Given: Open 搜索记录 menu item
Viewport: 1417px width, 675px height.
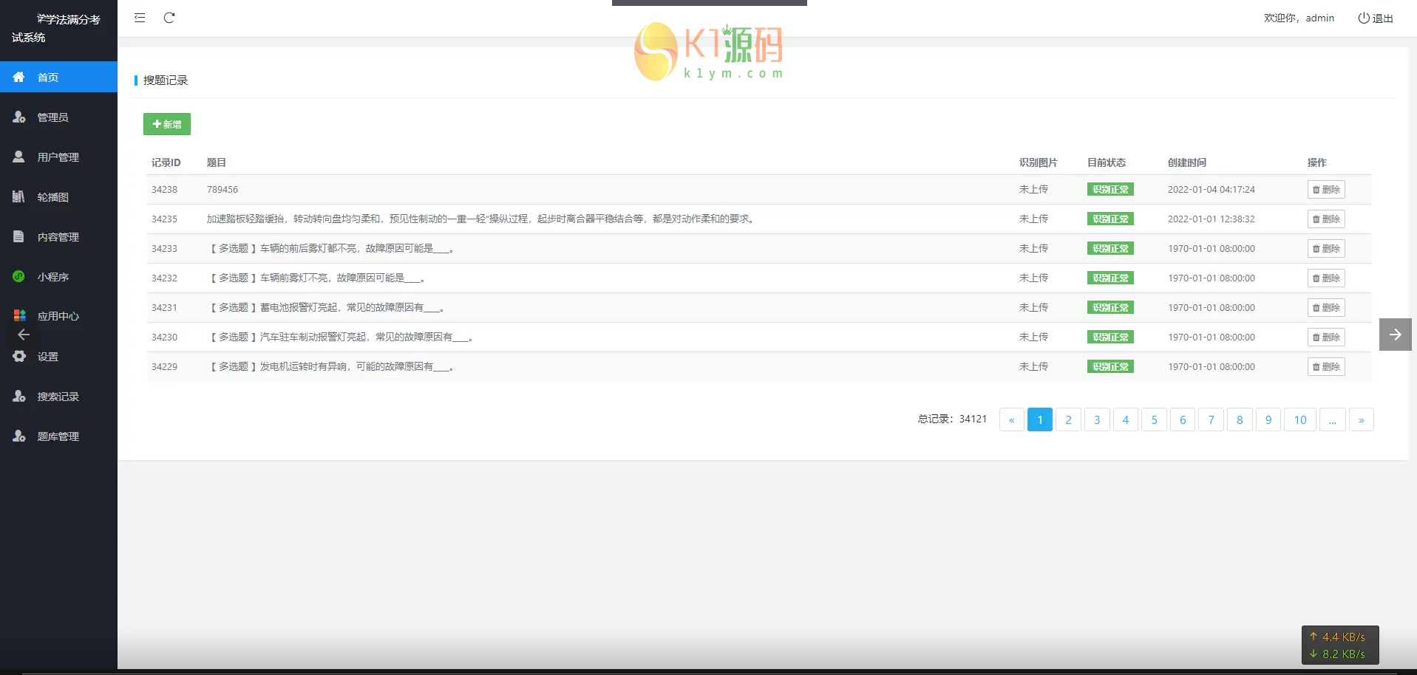Looking at the screenshot, I should pyautogui.click(x=58, y=396).
